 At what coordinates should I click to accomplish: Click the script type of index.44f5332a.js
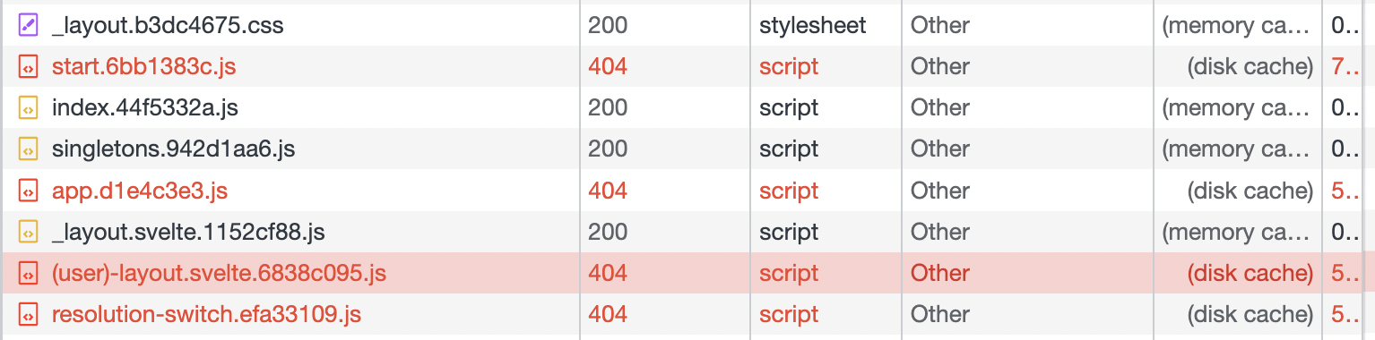click(x=789, y=108)
